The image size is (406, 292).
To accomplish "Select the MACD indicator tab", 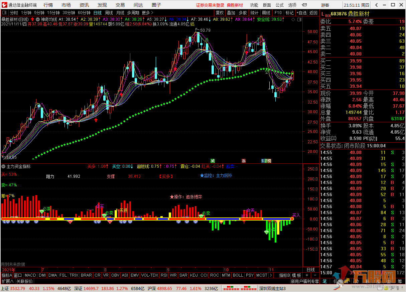I will point(30,275).
